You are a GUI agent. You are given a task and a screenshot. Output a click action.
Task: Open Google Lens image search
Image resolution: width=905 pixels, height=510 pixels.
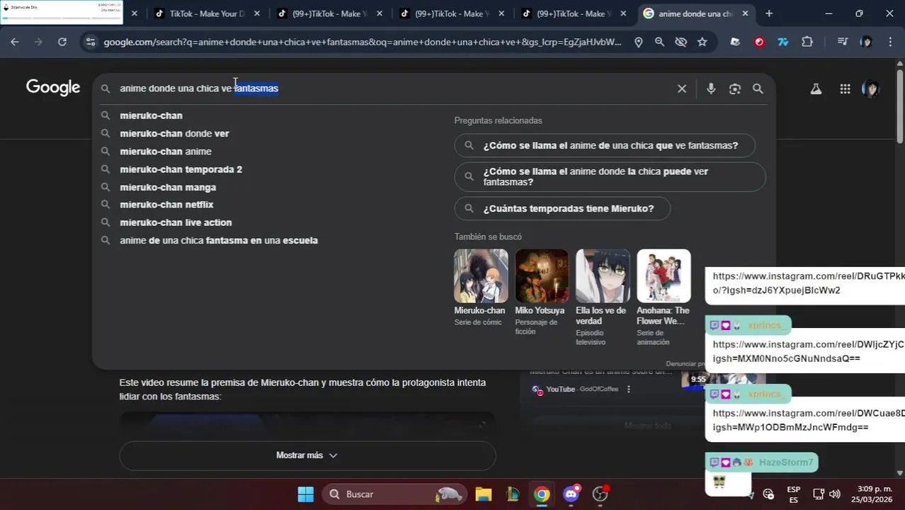click(x=735, y=89)
